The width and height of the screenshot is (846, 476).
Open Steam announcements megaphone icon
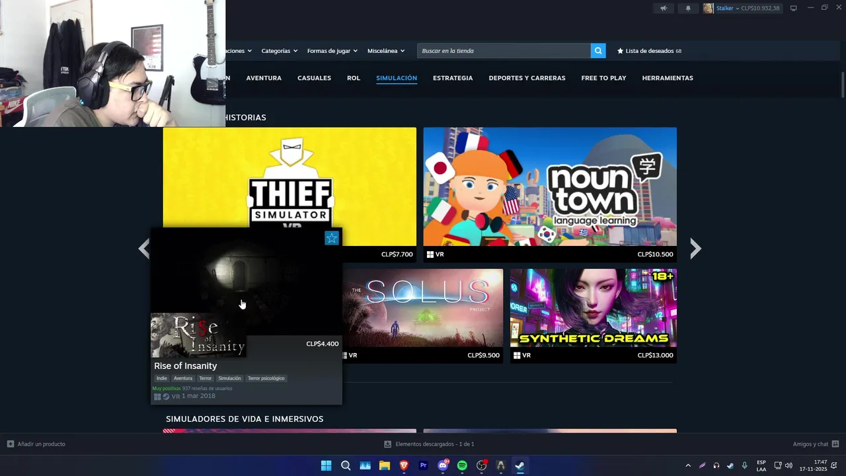664,9
